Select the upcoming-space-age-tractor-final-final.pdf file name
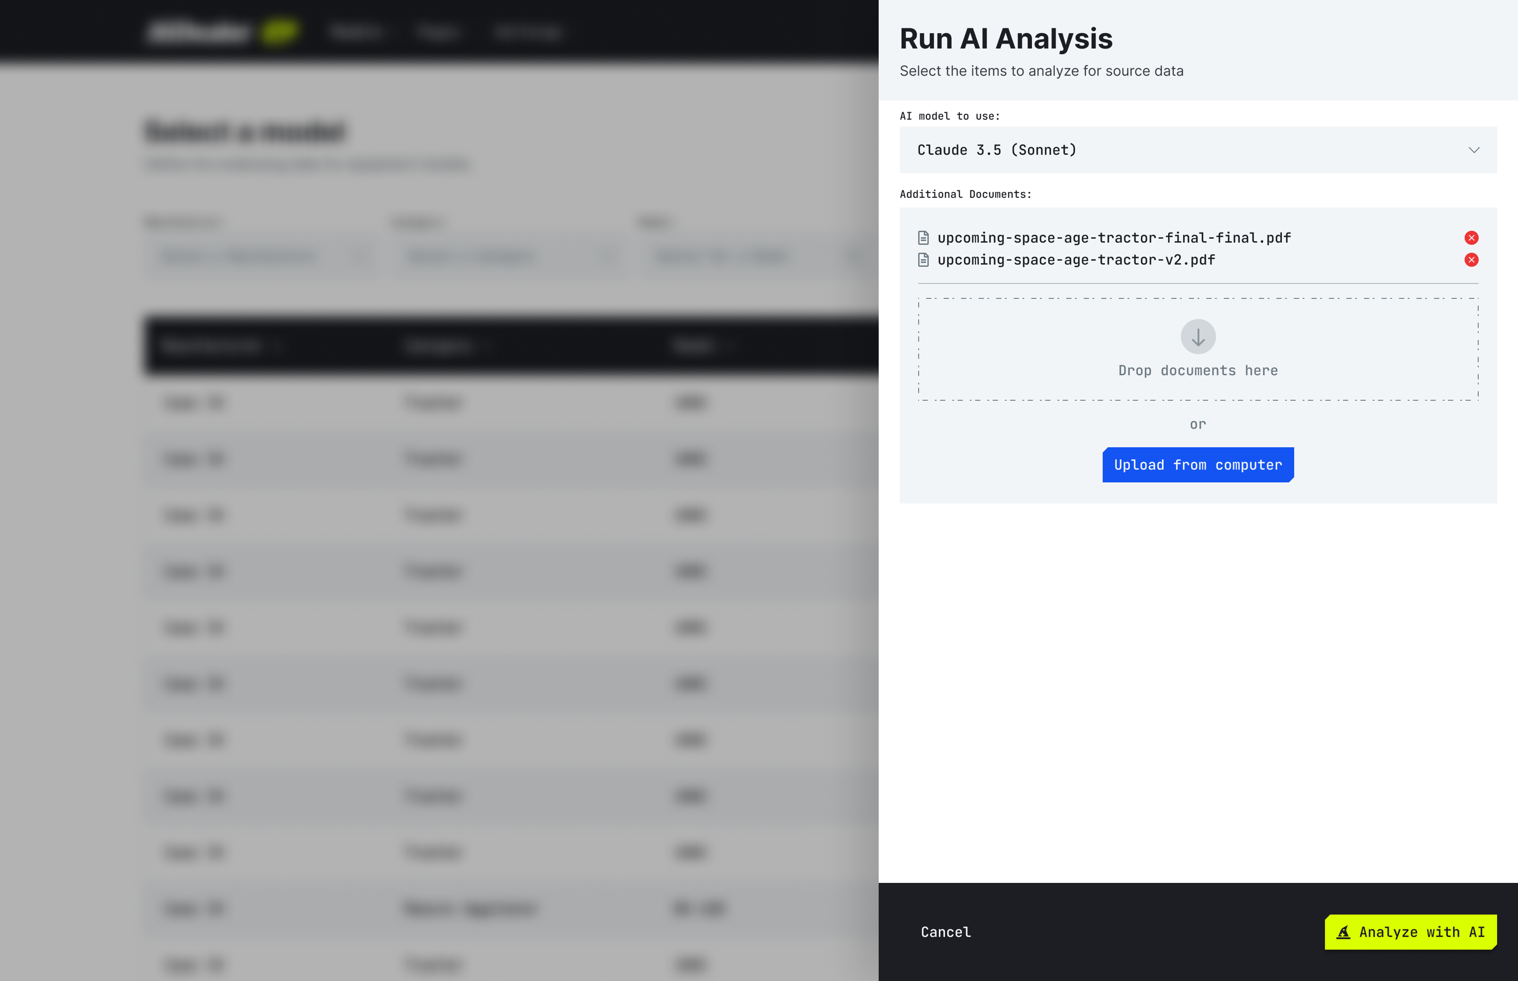The width and height of the screenshot is (1518, 981). pos(1114,238)
